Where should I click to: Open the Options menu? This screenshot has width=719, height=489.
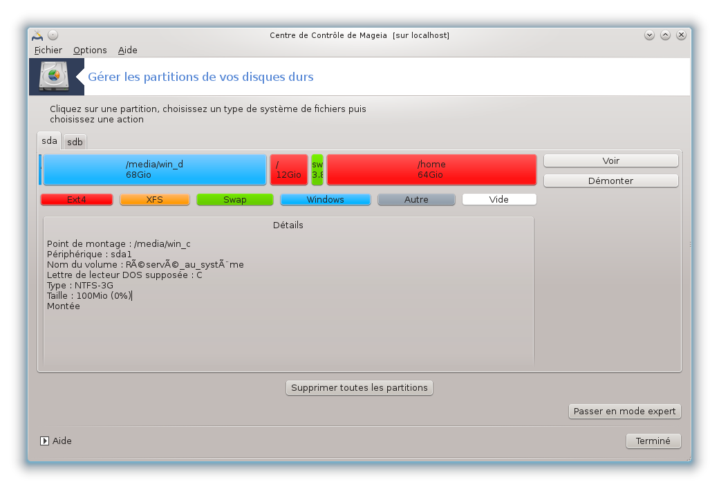[x=90, y=50]
